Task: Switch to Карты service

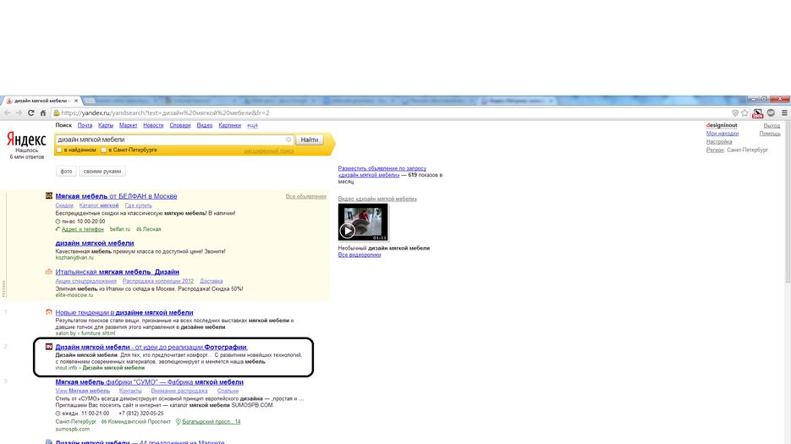Action: [x=106, y=125]
